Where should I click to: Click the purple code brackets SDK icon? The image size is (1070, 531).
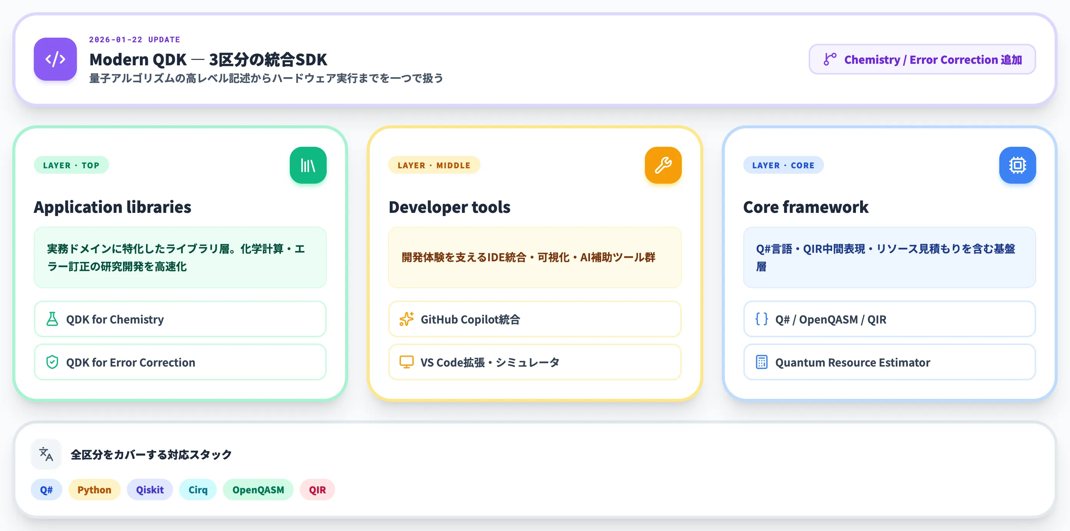55,59
